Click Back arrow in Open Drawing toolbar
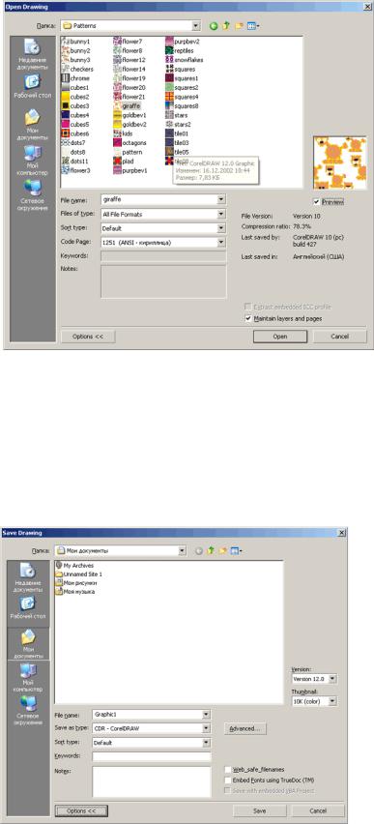Screen dimensions: 374x824 point(214,25)
